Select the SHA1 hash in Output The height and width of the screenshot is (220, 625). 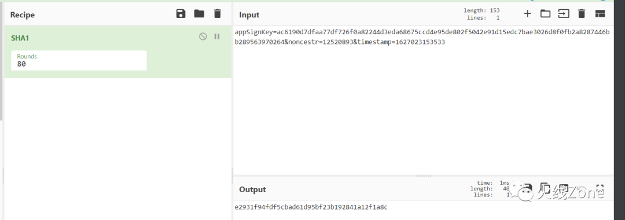point(311,207)
